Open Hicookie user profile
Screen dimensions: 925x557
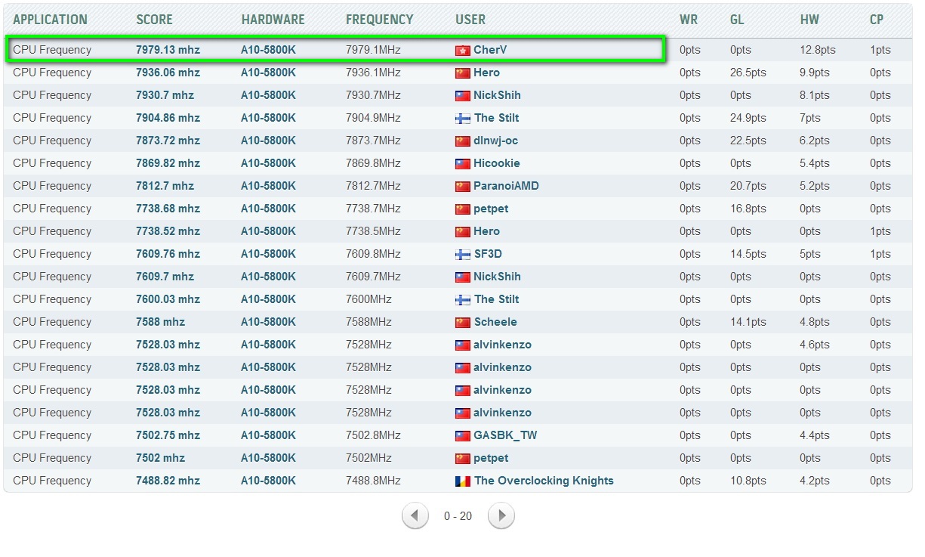pos(496,163)
